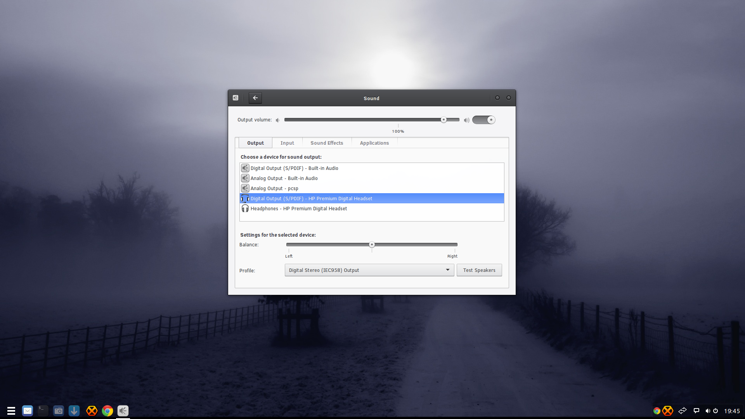Select Digital Output (S/PDIF) - HP Premium Digital Headset

372,199
